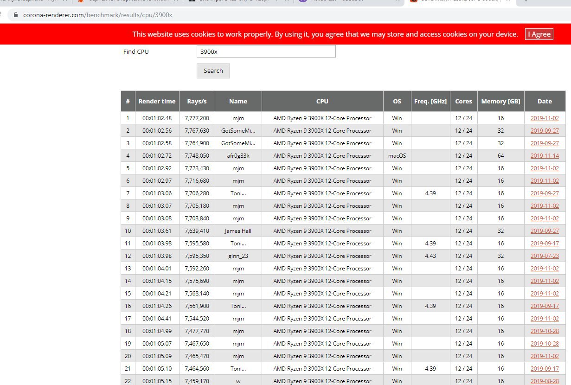Open the date link for James Hall

tap(545, 231)
